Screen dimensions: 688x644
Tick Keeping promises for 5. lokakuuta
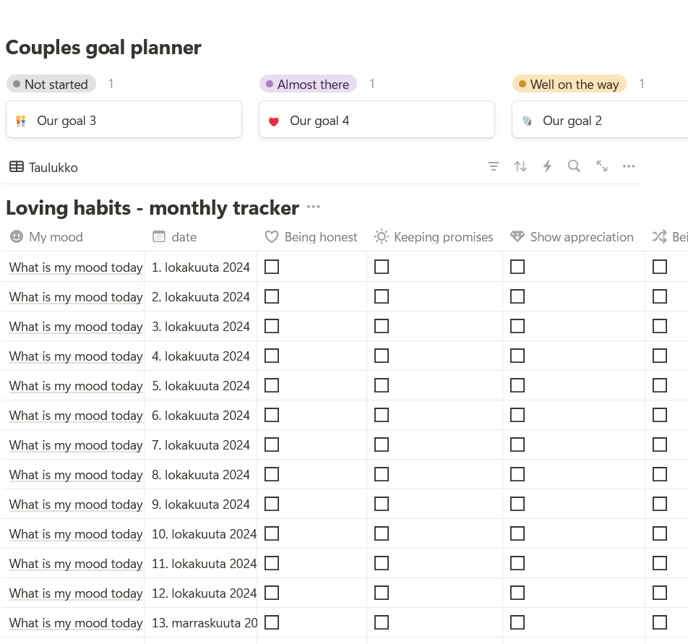(382, 385)
